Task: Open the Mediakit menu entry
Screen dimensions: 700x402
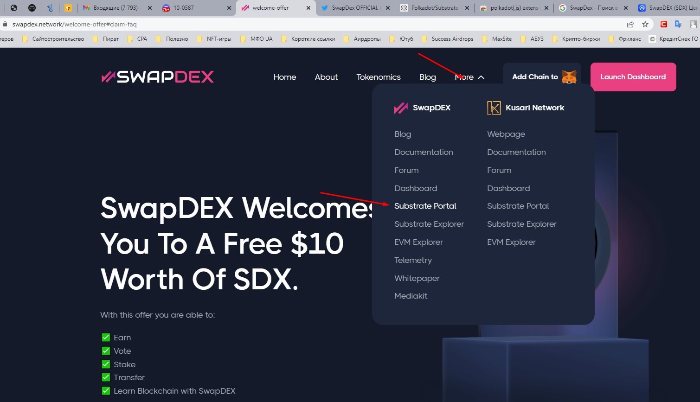Action: click(411, 296)
